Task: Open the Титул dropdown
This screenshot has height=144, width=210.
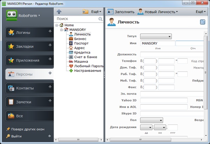Action: click(x=156, y=36)
